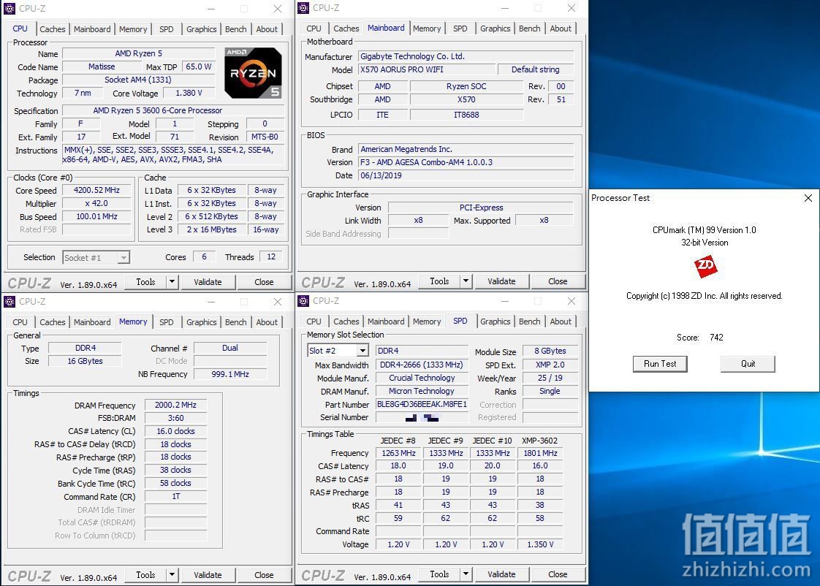
Task: Click the CPU-Z icon in the Mainboard window title bar
Action: [303, 8]
